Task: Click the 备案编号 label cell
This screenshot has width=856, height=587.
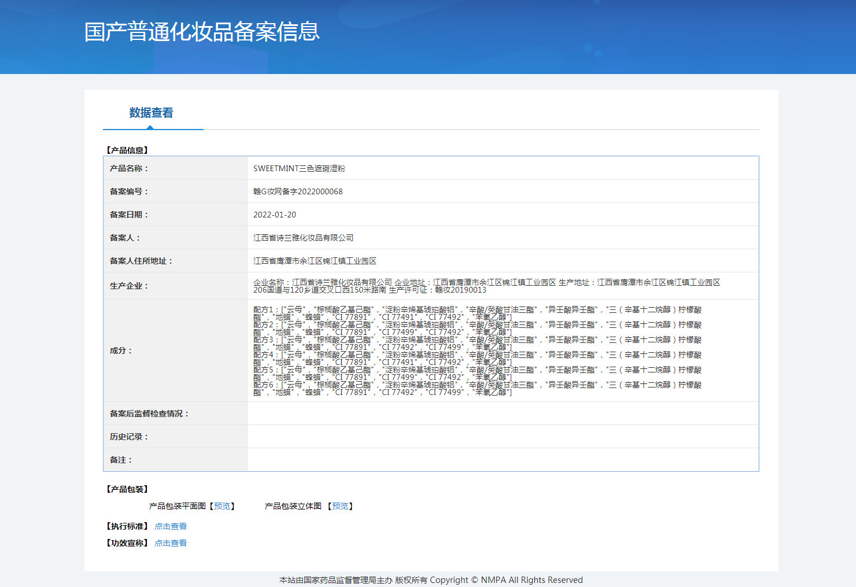Action: pos(175,191)
